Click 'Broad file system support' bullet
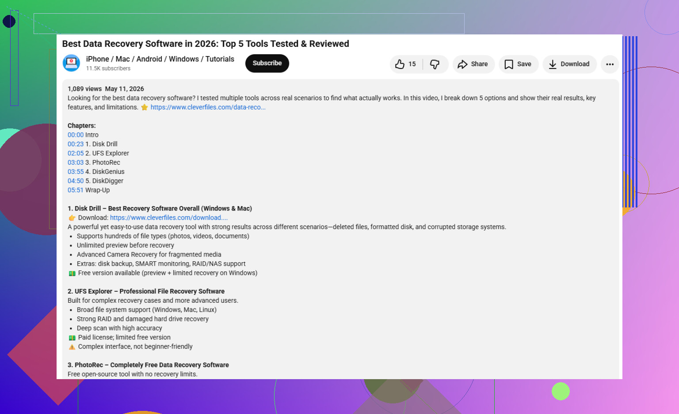This screenshot has width=679, height=414. (x=147, y=310)
